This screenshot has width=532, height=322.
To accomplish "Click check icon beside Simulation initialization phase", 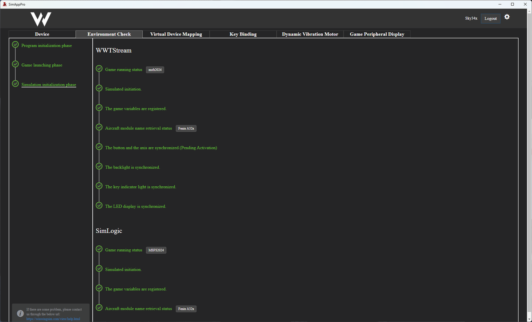I will [x=16, y=84].
